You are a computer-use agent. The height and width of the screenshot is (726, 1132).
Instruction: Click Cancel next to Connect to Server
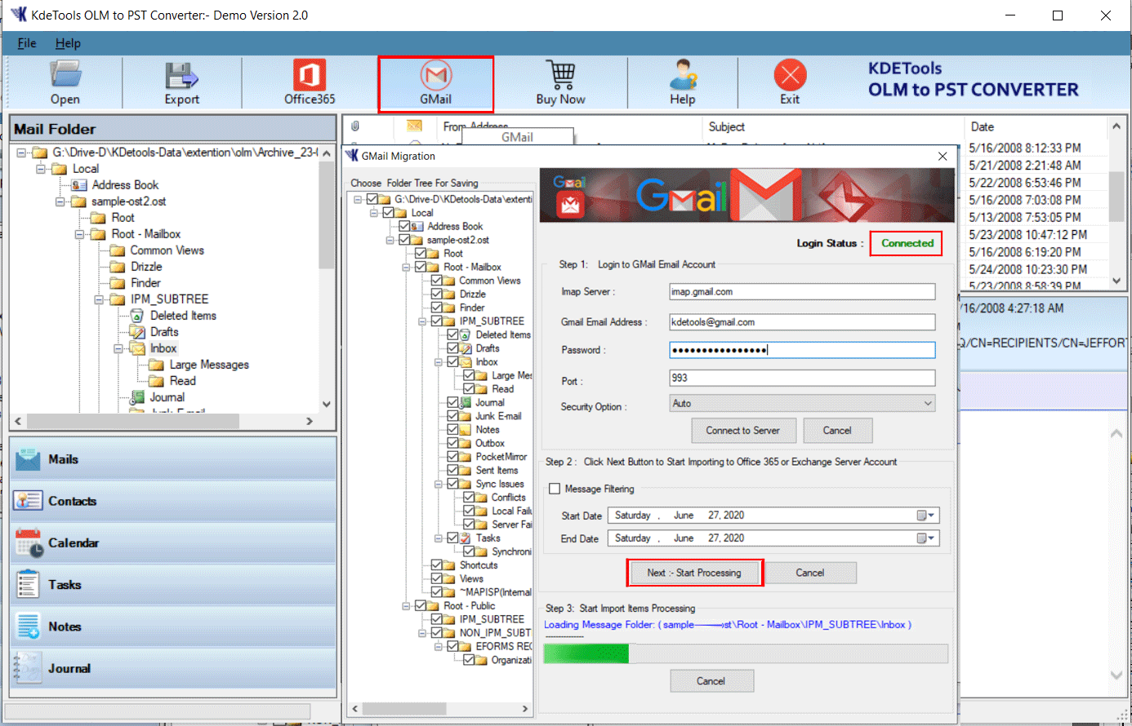tap(837, 431)
